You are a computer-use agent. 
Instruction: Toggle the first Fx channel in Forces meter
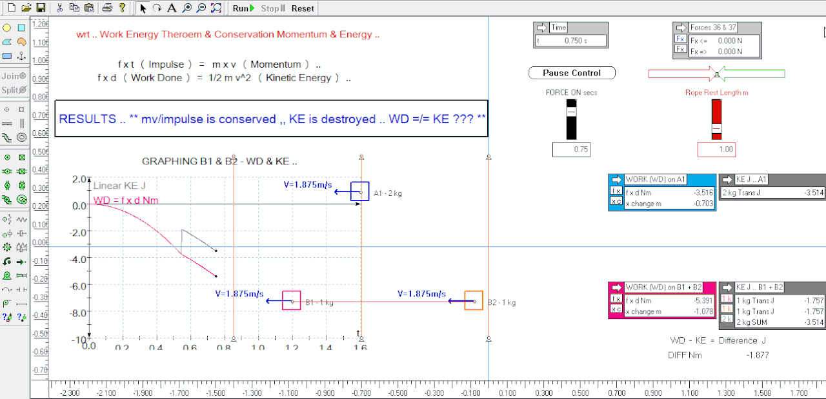click(x=680, y=39)
